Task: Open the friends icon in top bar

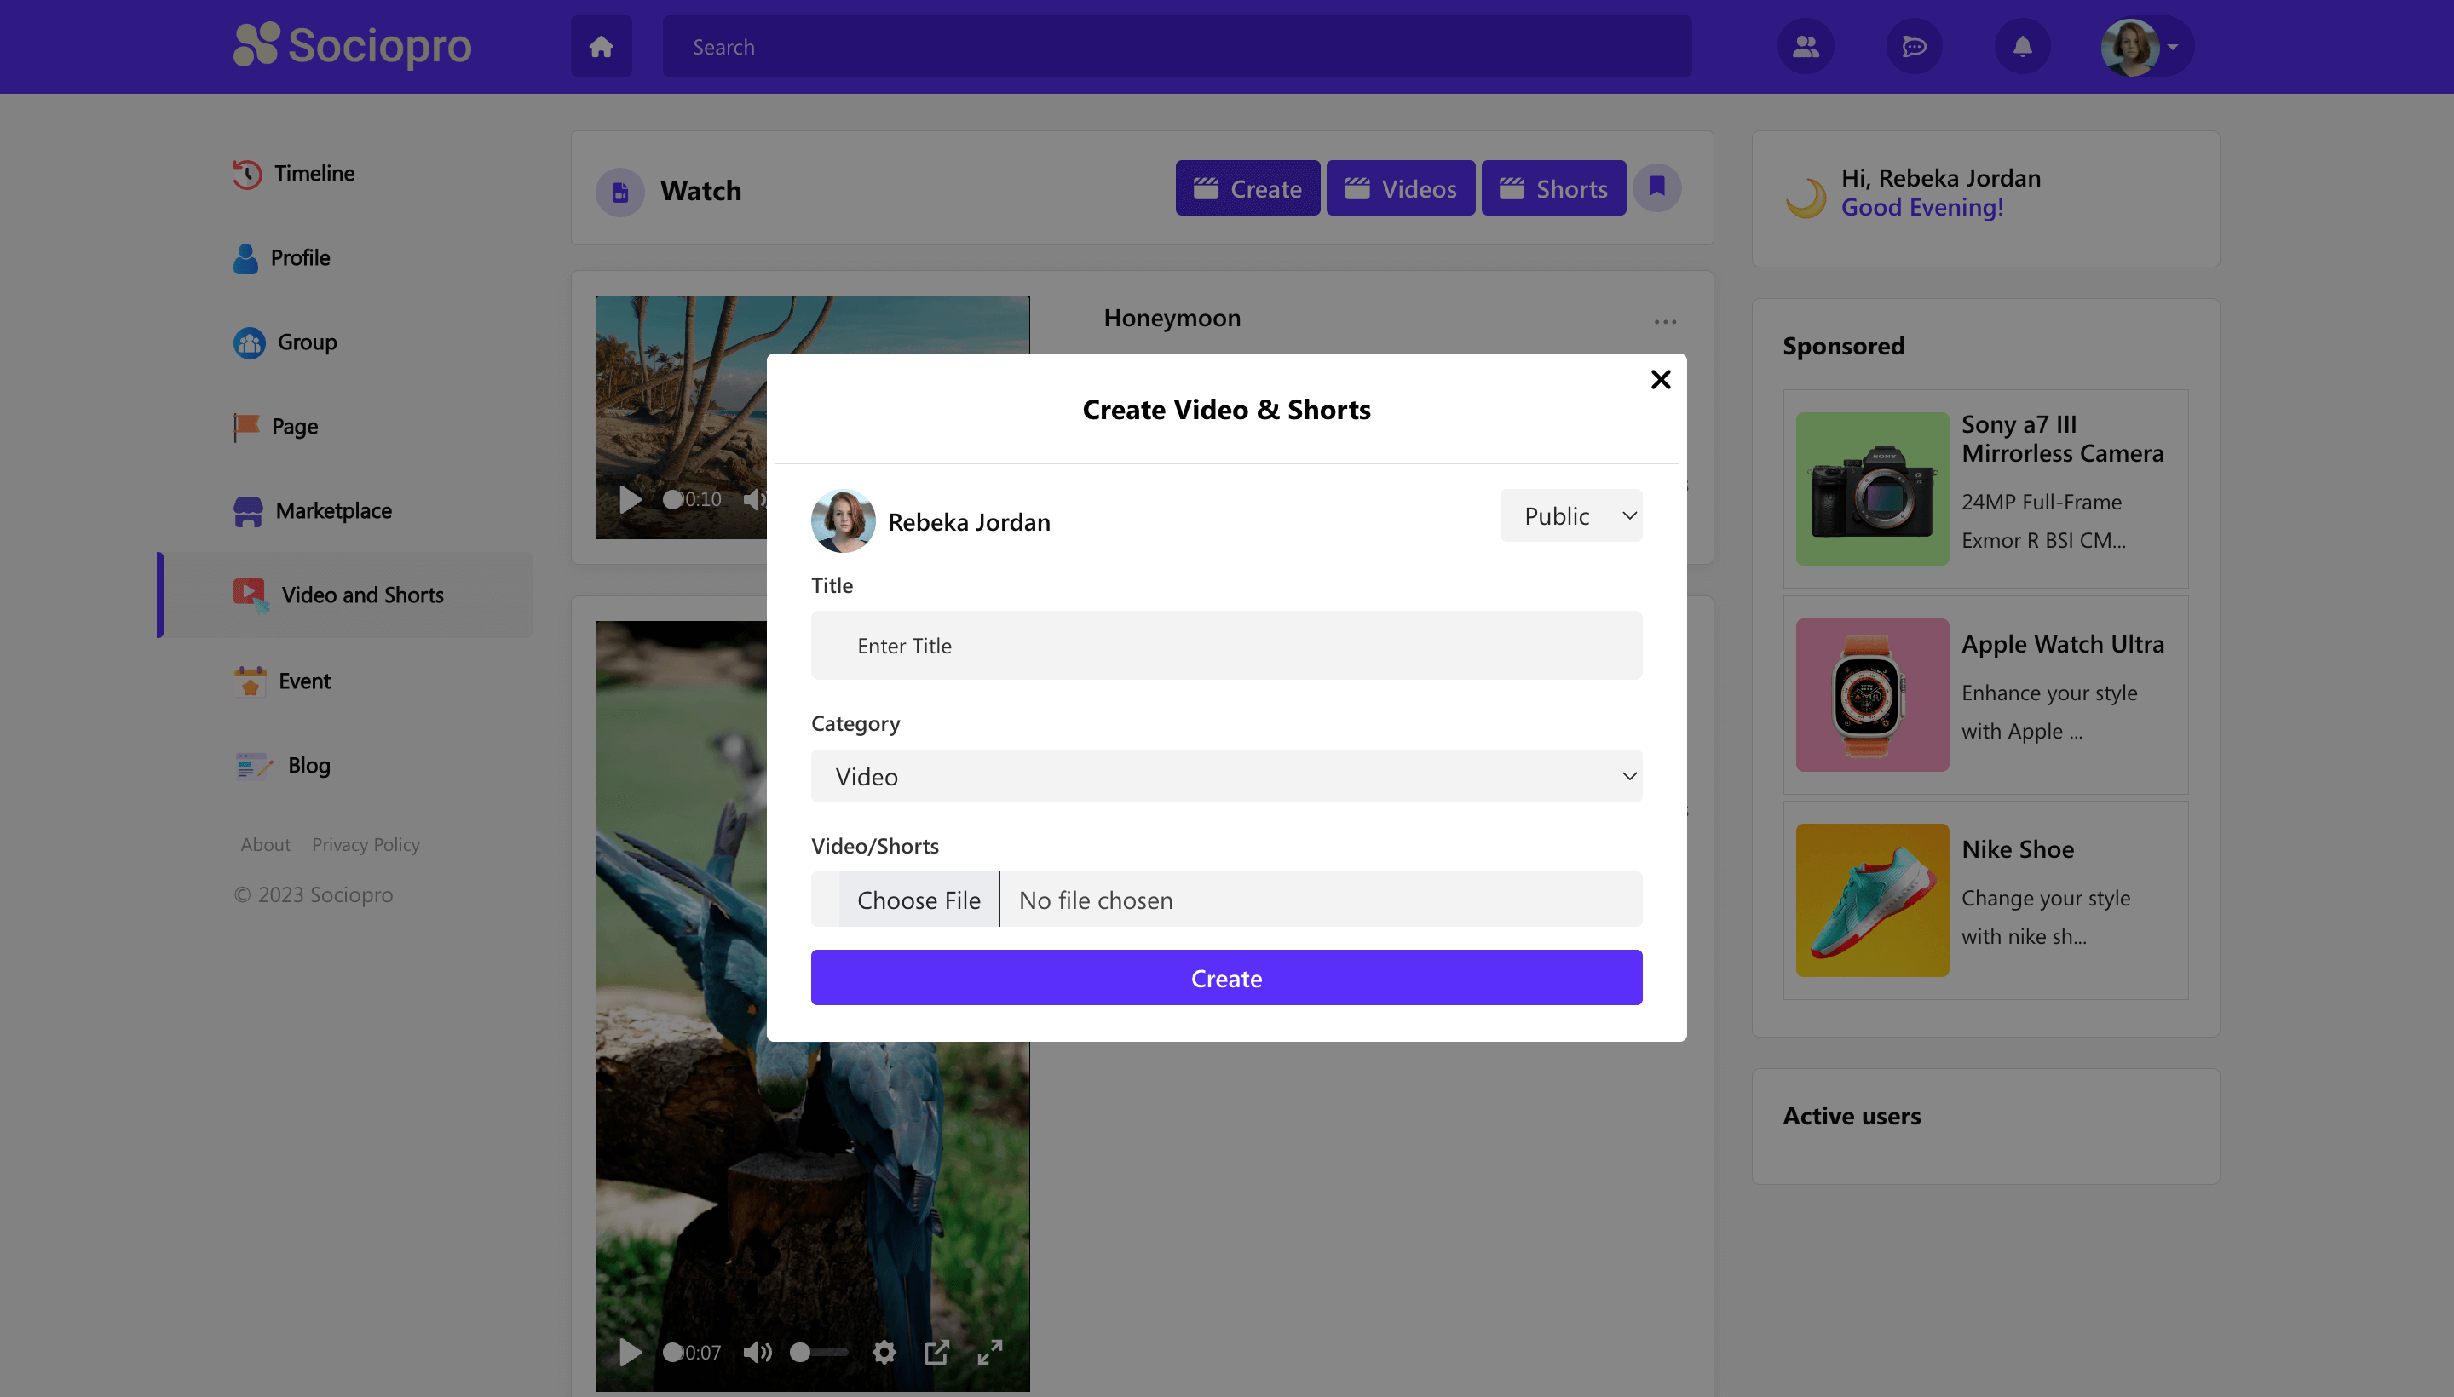Action: (x=1806, y=45)
